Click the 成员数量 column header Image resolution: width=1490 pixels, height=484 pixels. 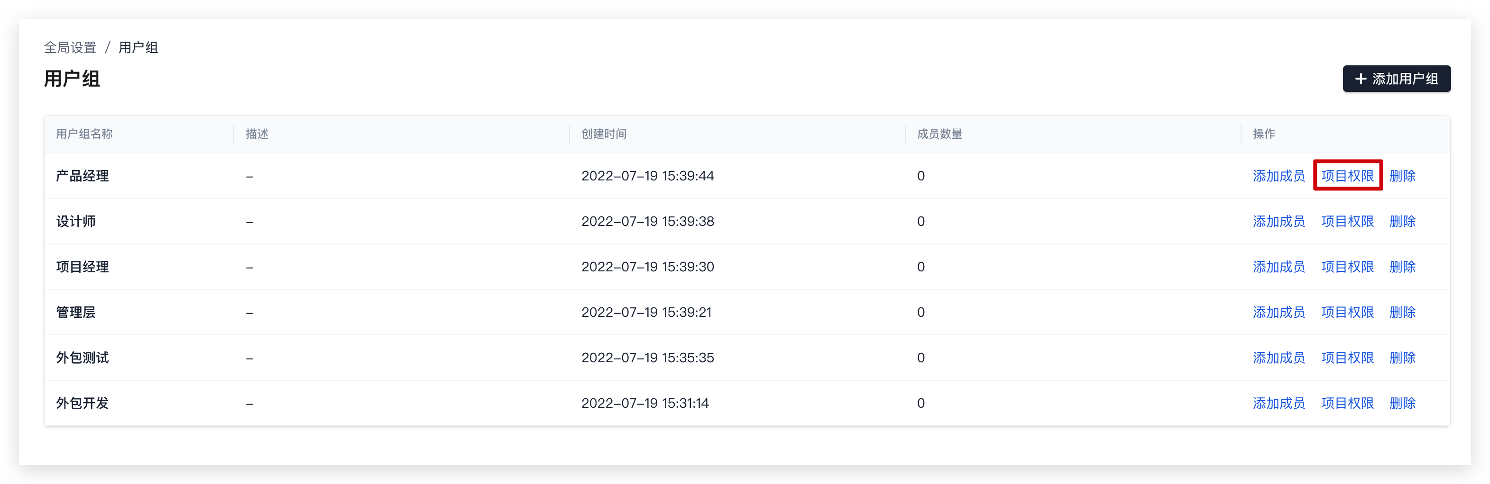[939, 134]
